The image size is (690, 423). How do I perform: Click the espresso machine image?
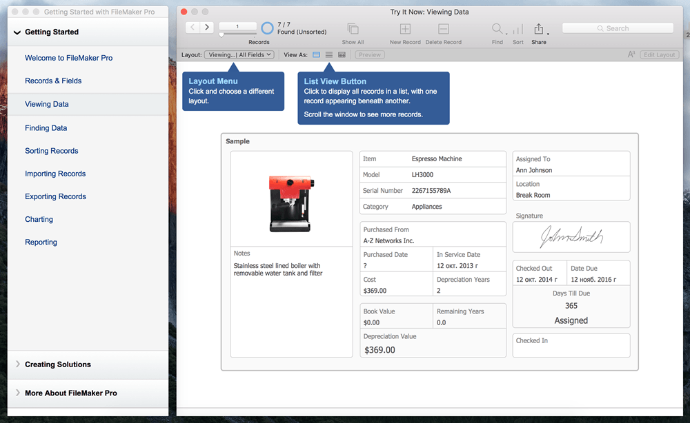coord(291,203)
